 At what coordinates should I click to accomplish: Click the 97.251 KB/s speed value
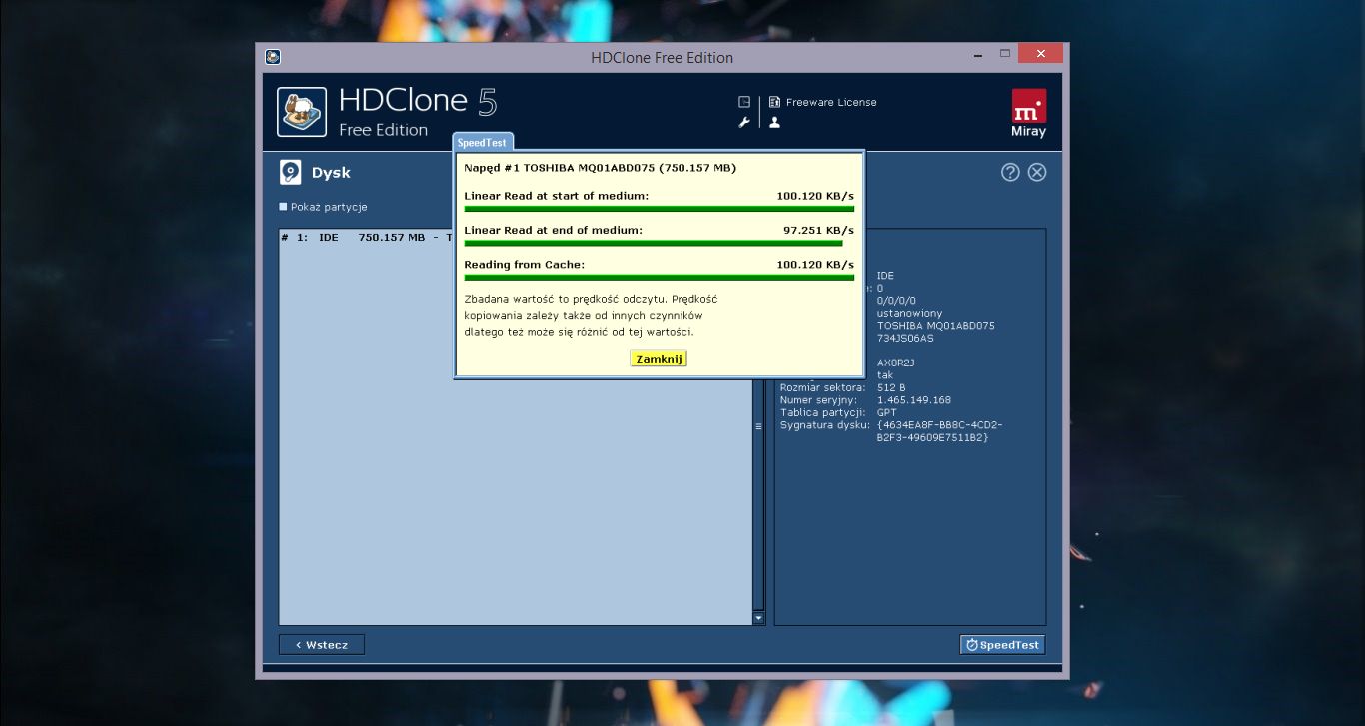(x=818, y=230)
